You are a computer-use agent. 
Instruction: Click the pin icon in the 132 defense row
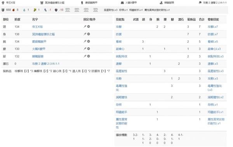[85, 56]
